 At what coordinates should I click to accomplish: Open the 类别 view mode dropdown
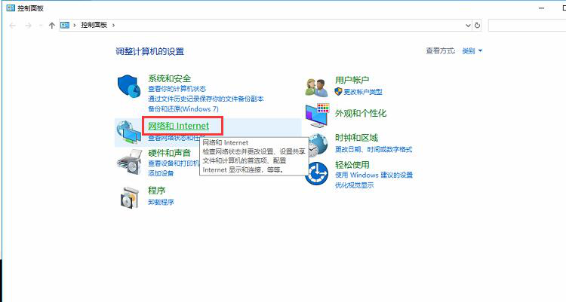point(472,51)
